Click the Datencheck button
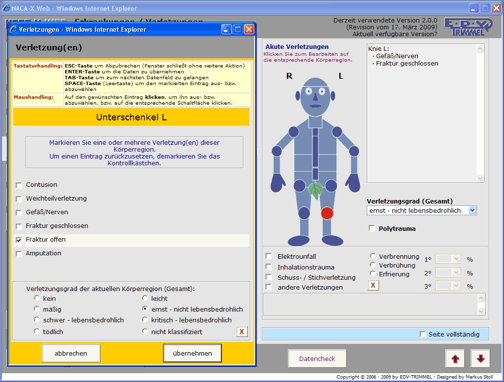 click(317, 359)
